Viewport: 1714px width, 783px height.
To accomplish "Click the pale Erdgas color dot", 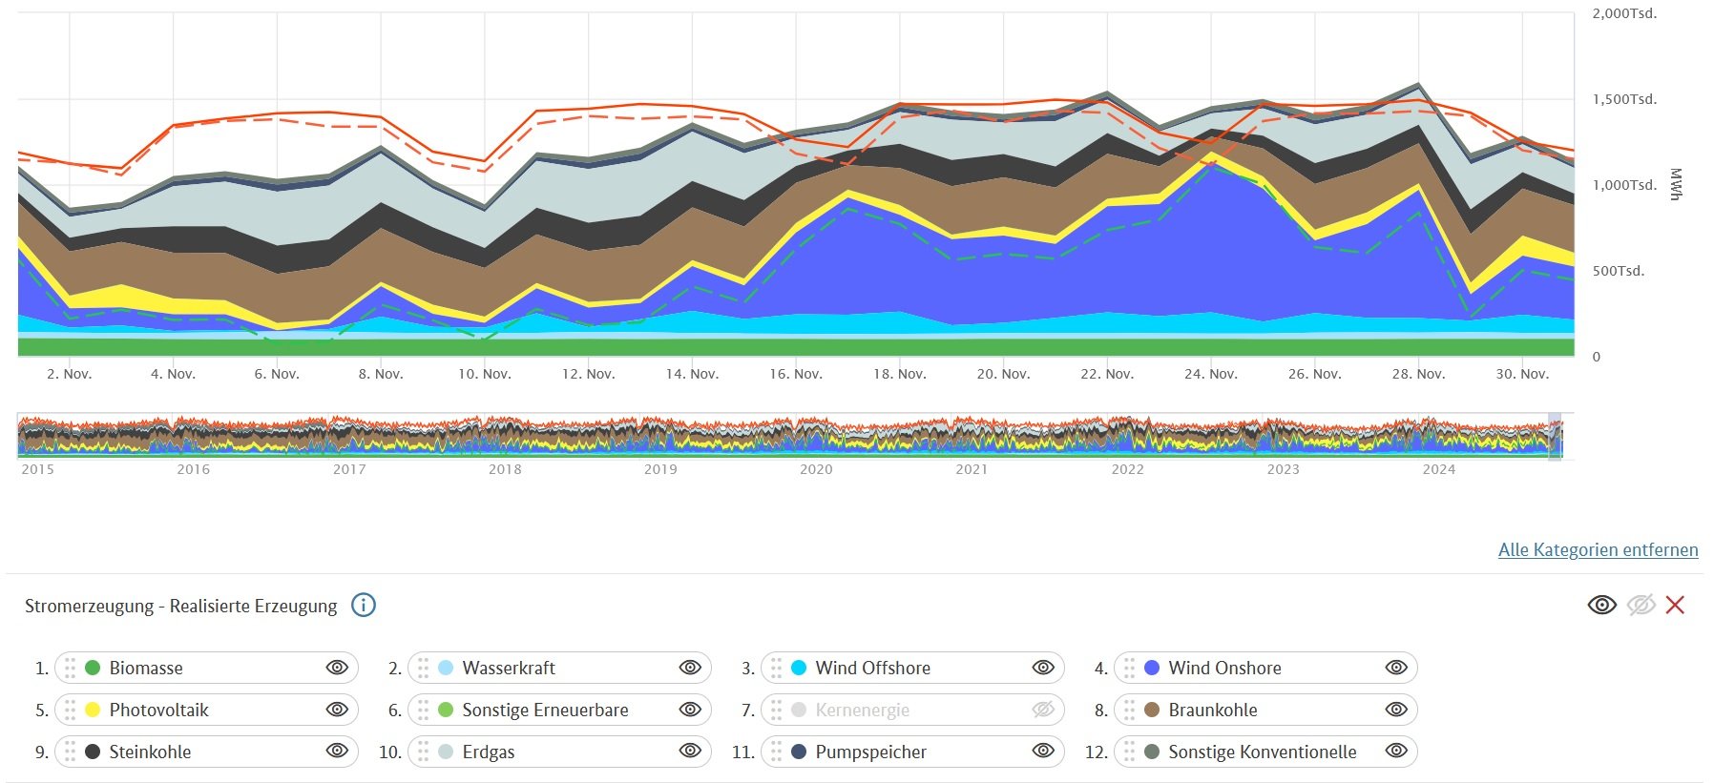I will point(446,752).
